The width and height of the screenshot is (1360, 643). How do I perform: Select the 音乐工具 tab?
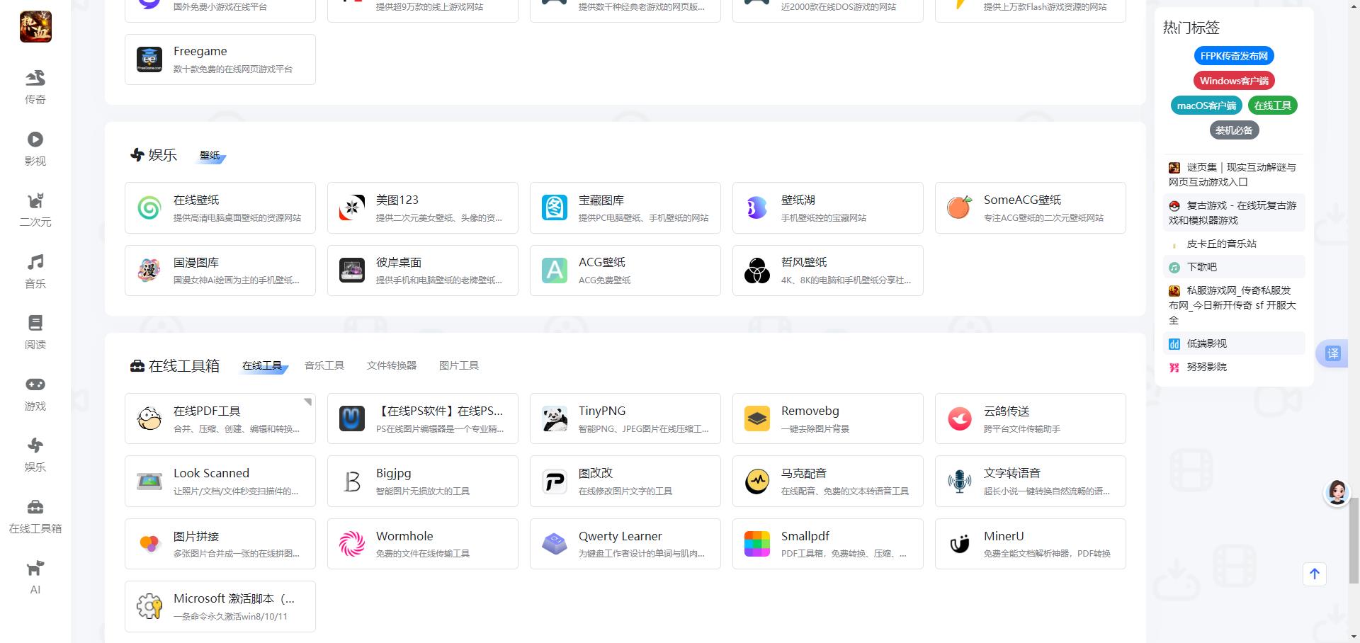pos(324,365)
